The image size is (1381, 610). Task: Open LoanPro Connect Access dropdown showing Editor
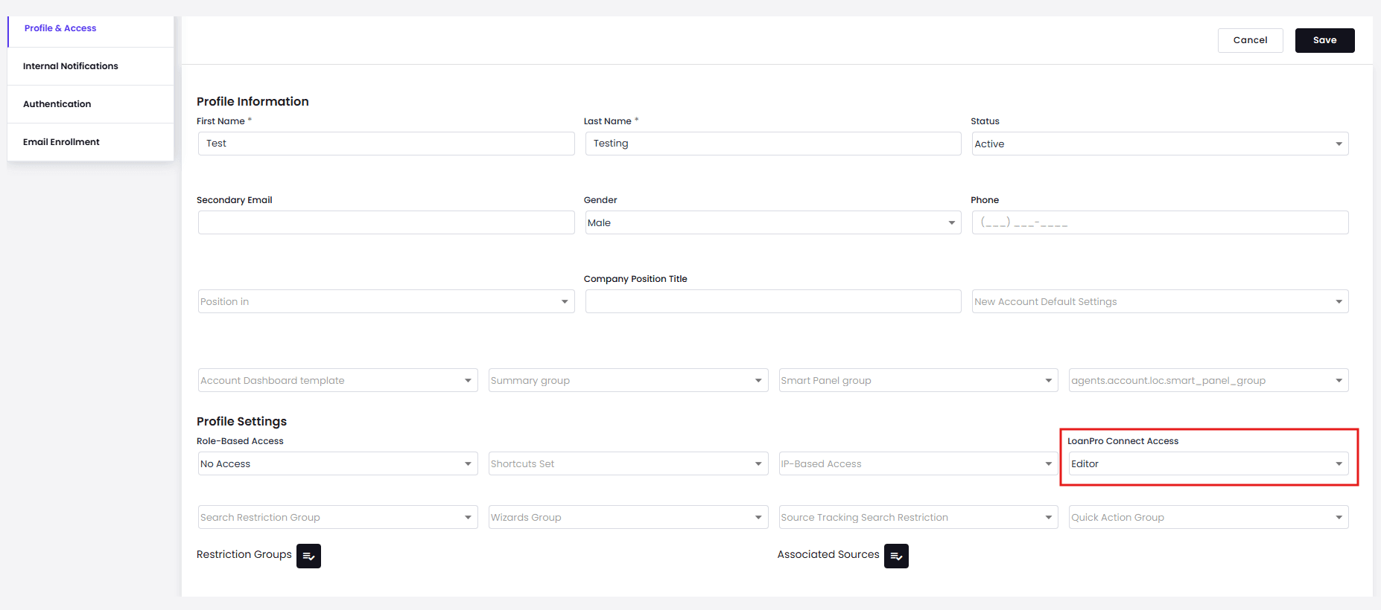click(1208, 463)
